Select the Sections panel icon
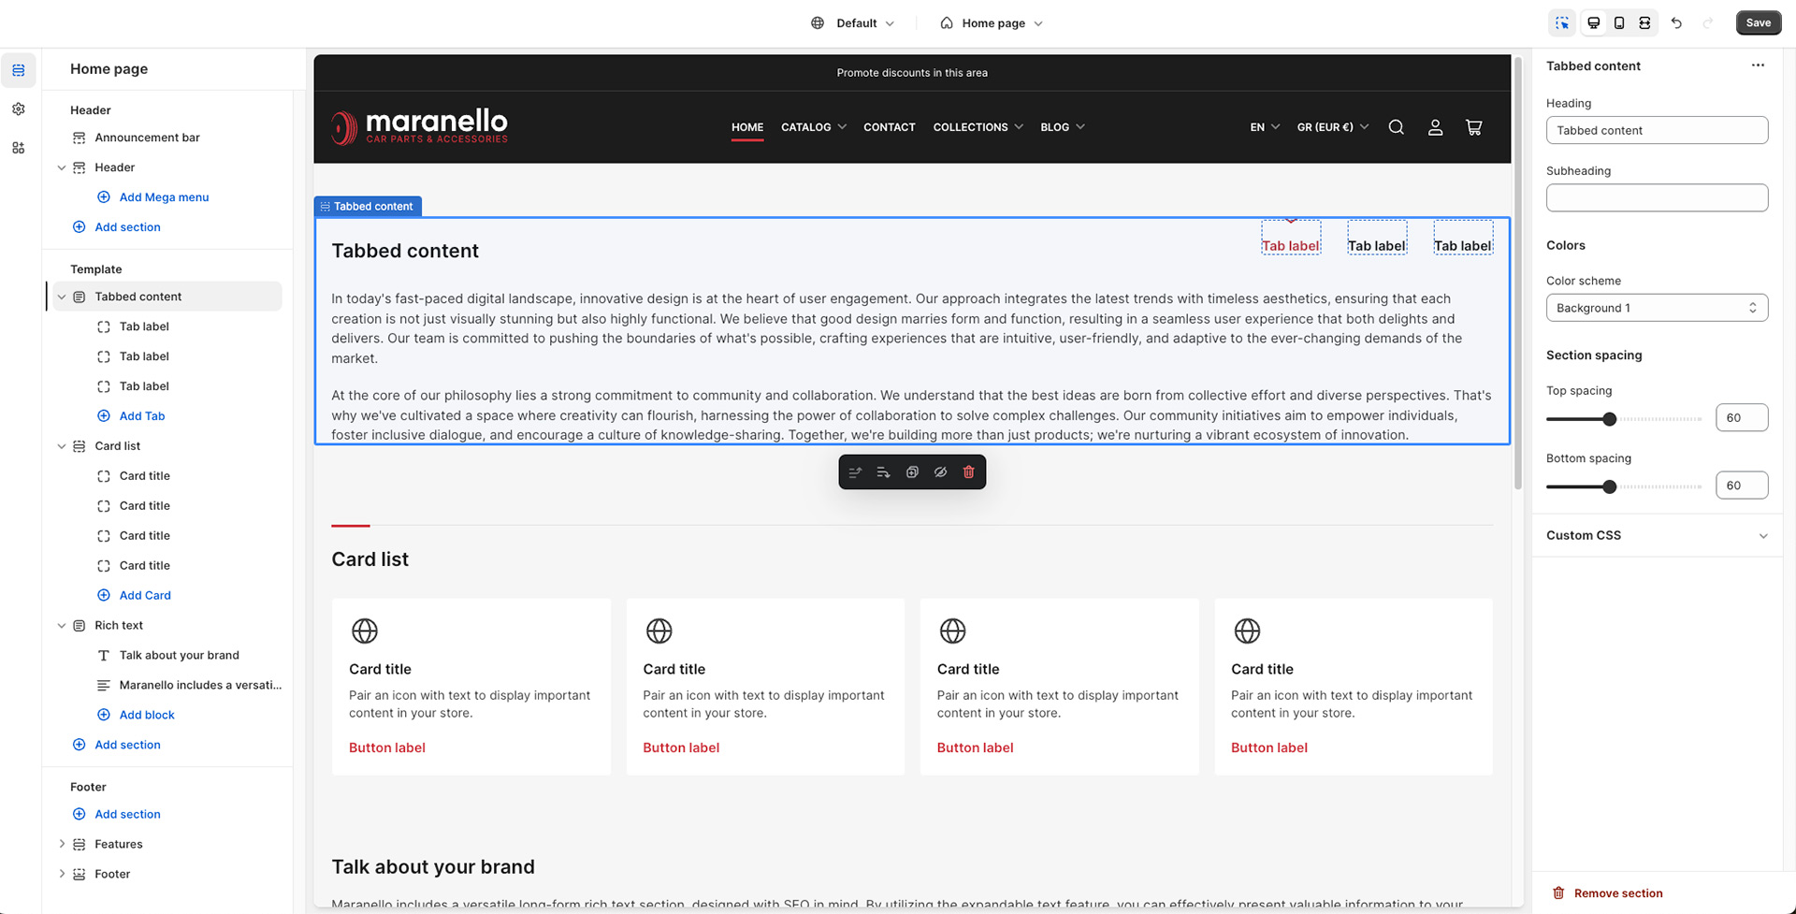Screen dimensions: 1796x914 19,69
